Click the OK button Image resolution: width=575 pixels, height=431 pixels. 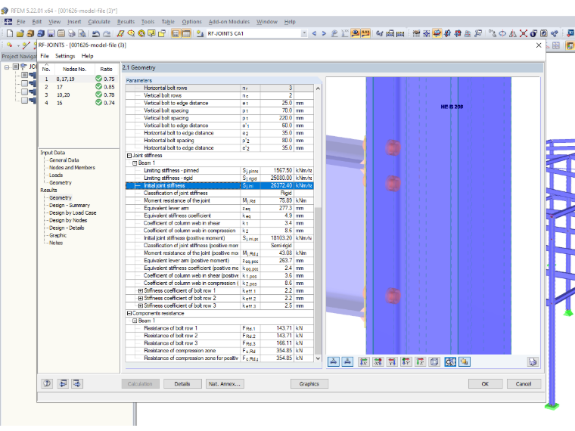(485, 383)
